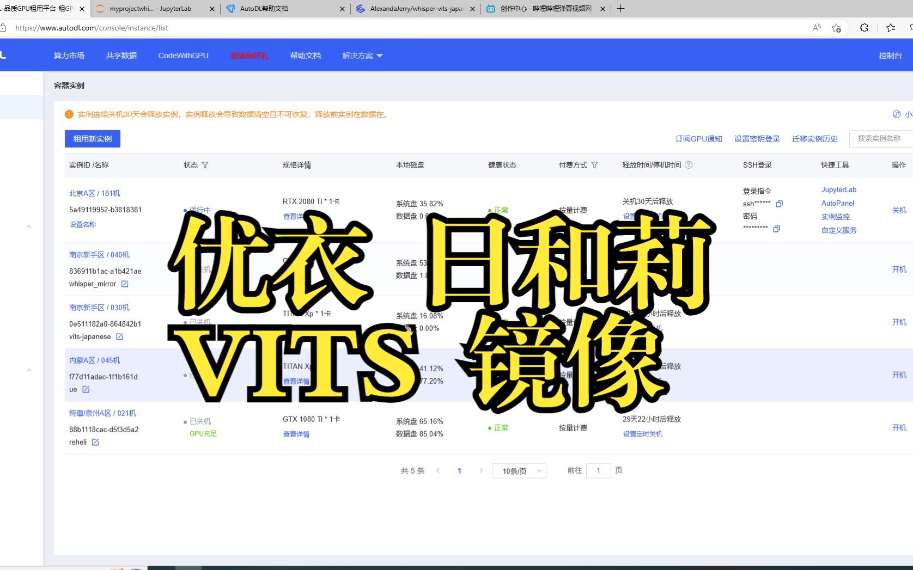Open a new browser tab
Screen dimensions: 913x570
(620, 9)
